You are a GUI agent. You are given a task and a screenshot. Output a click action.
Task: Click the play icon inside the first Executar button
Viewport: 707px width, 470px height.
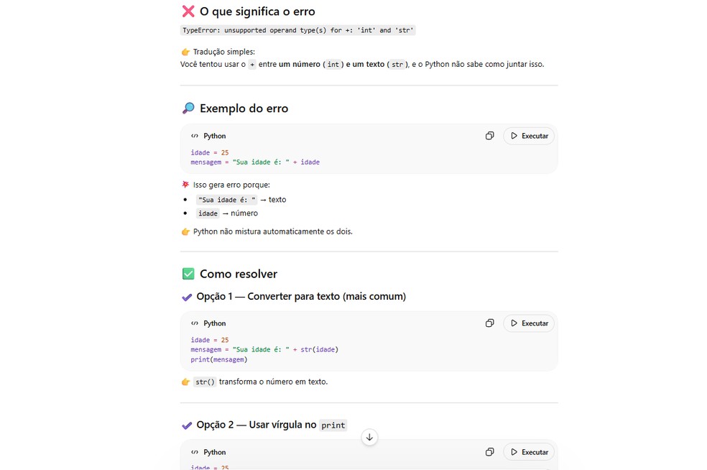point(514,135)
